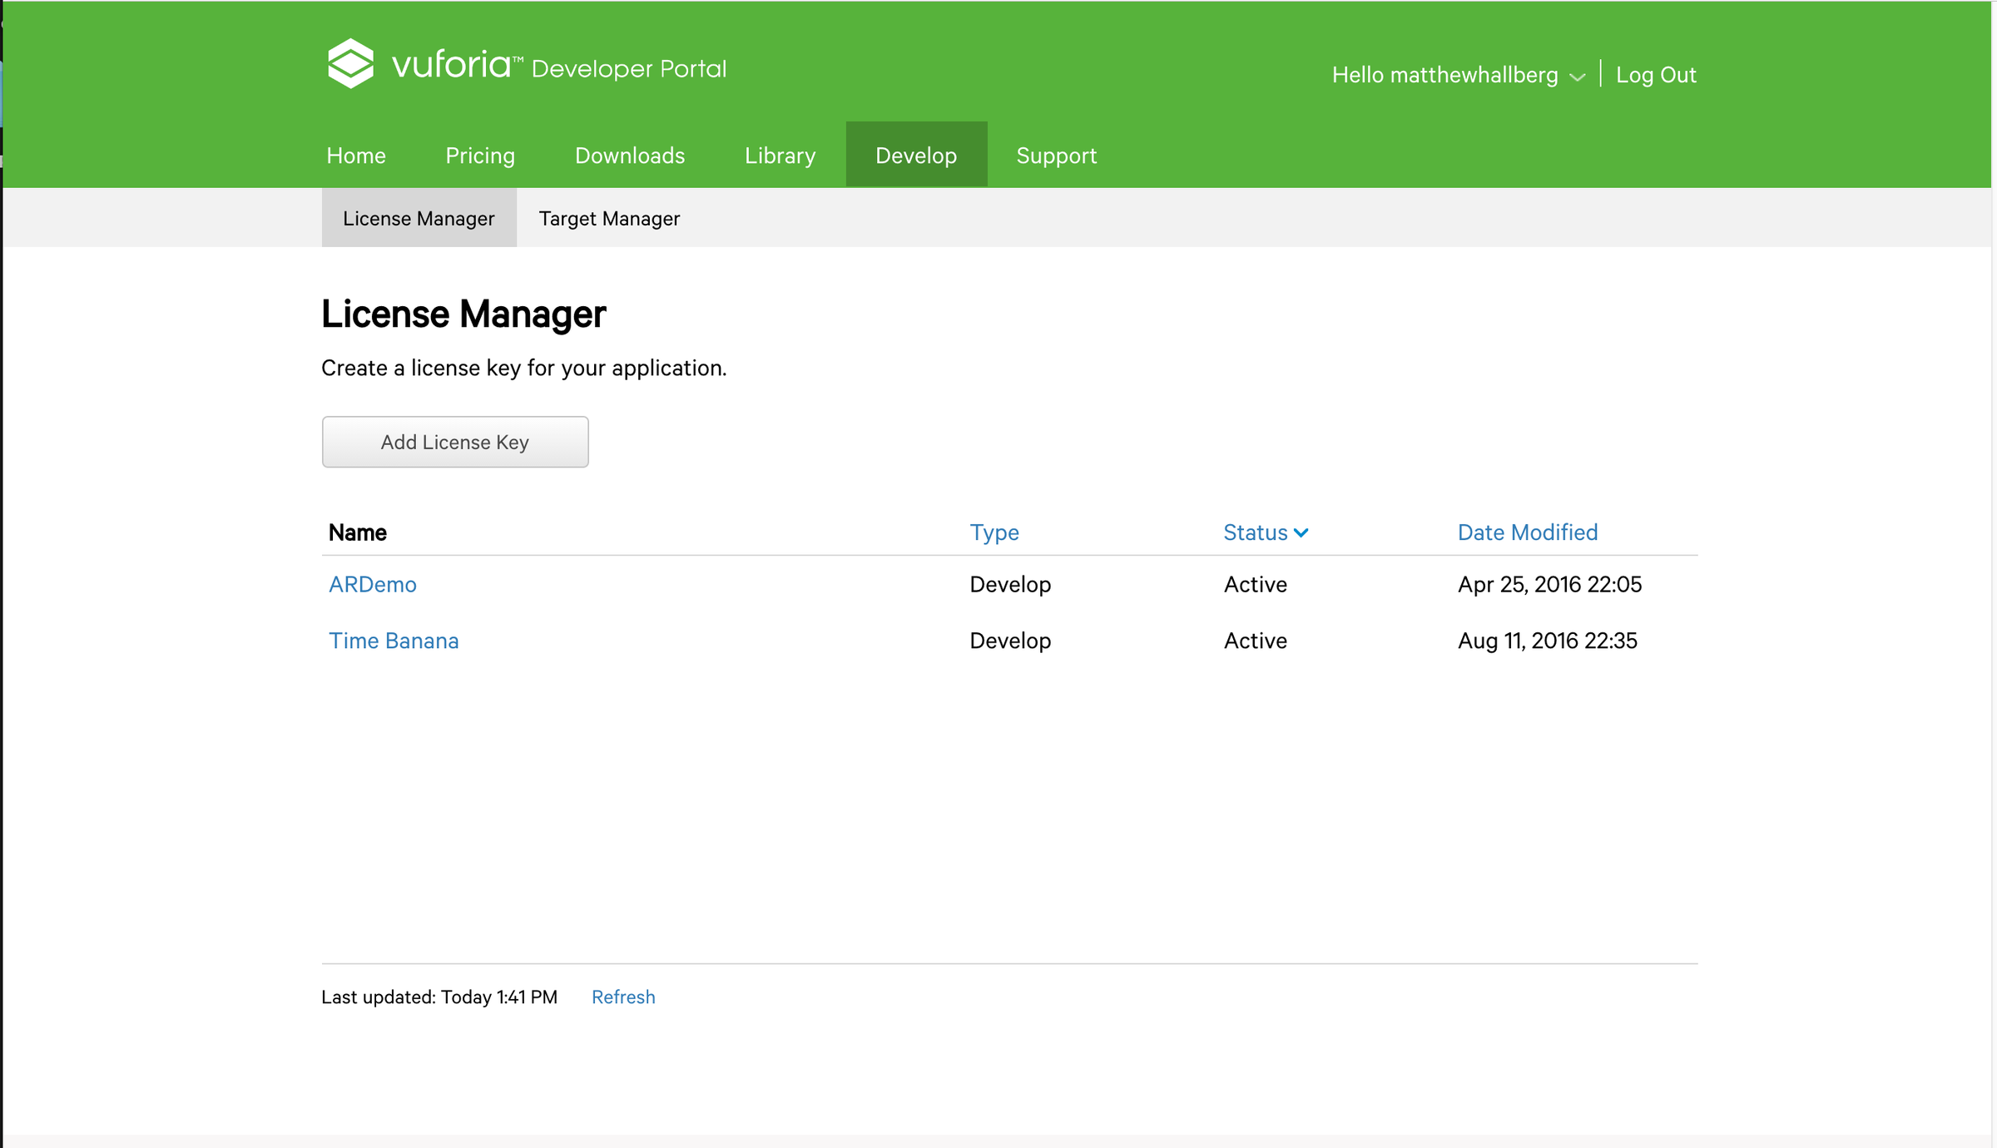Screen dimensions: 1997x1148
Task: Click the Vuforia logo icon
Action: [350, 64]
